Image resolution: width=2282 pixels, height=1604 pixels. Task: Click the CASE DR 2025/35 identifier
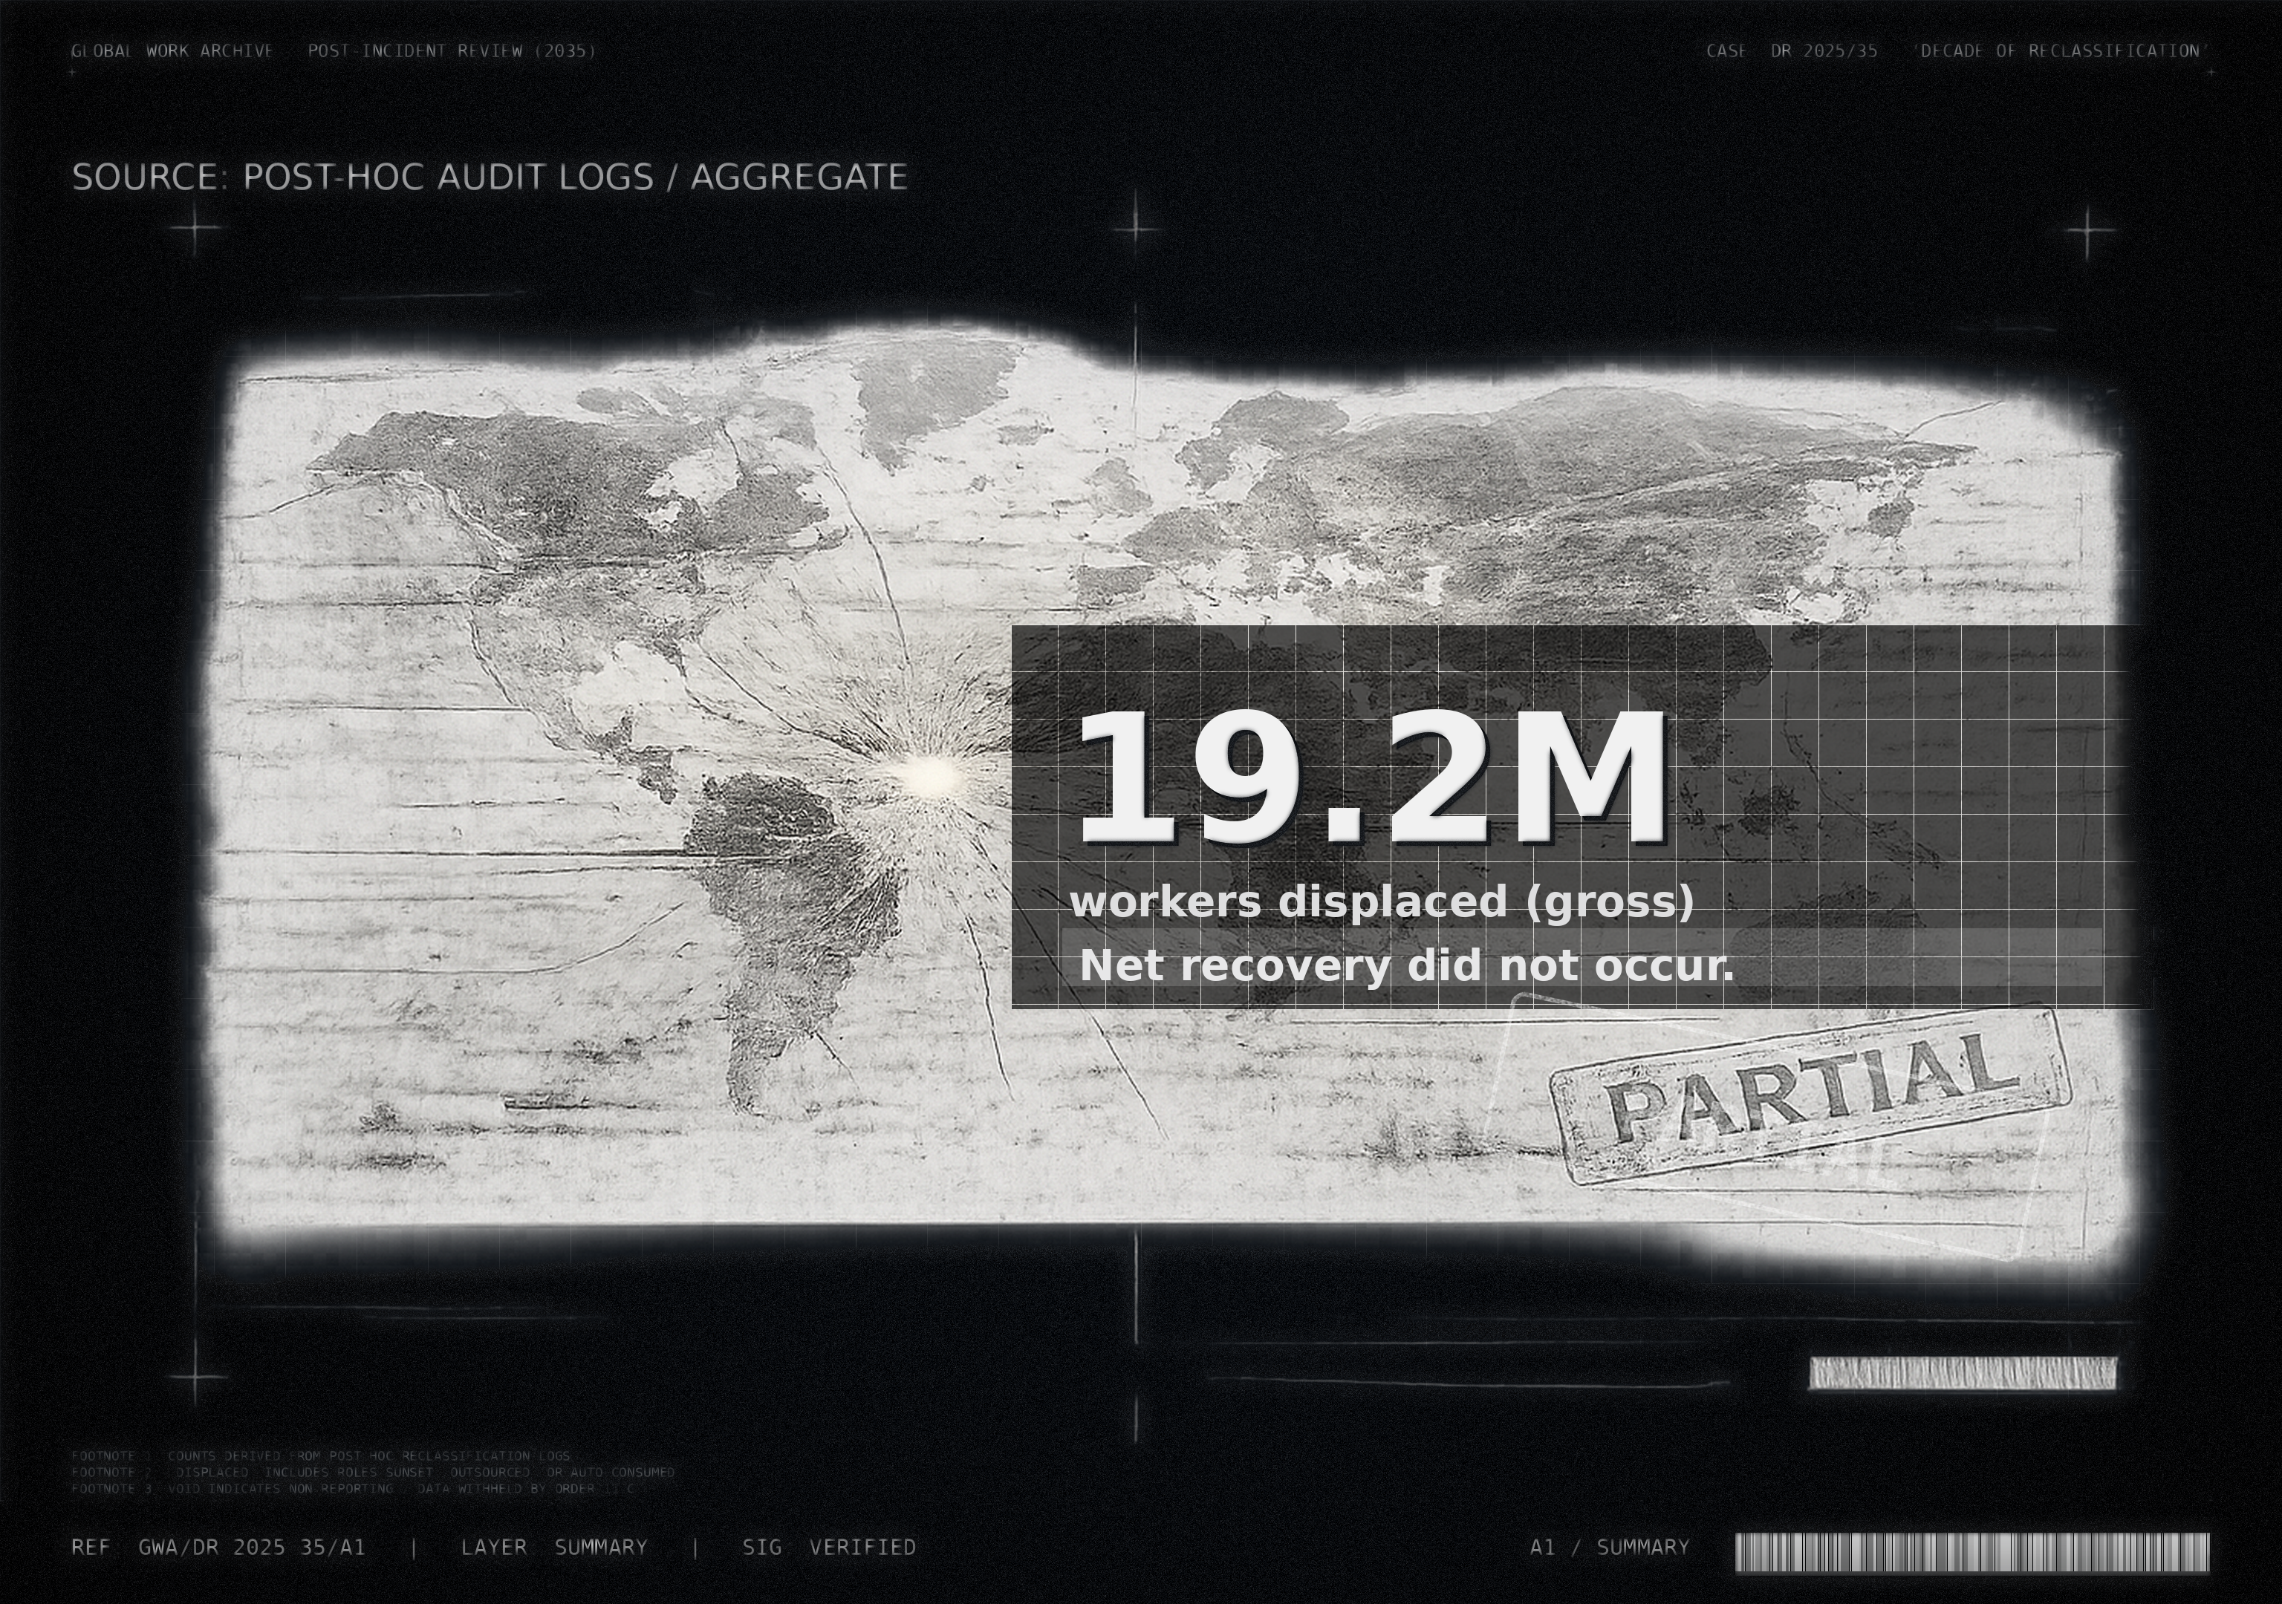(x=1791, y=50)
